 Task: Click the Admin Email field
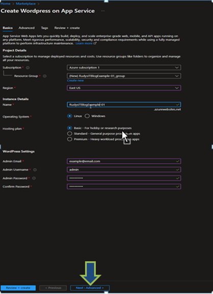[124, 161]
